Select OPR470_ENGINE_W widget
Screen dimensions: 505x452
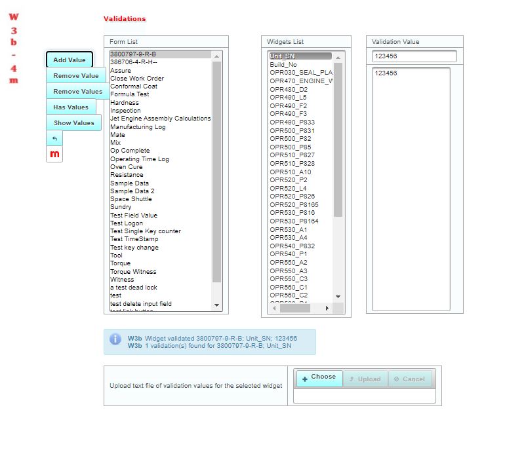[300, 81]
